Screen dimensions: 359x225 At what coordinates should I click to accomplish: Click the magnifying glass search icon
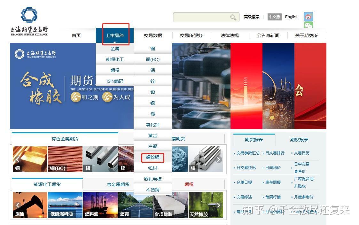[233, 17]
